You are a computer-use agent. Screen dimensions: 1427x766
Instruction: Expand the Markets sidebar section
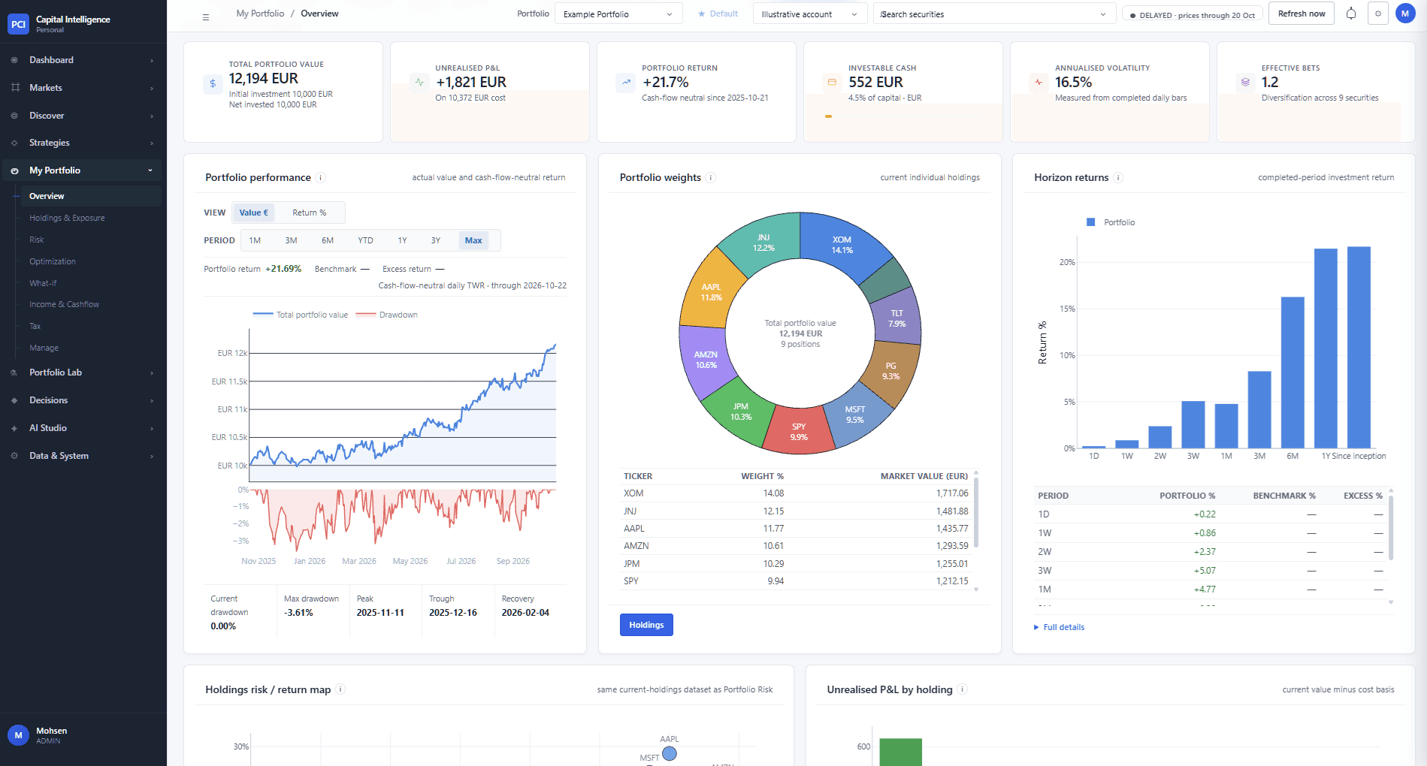point(83,88)
